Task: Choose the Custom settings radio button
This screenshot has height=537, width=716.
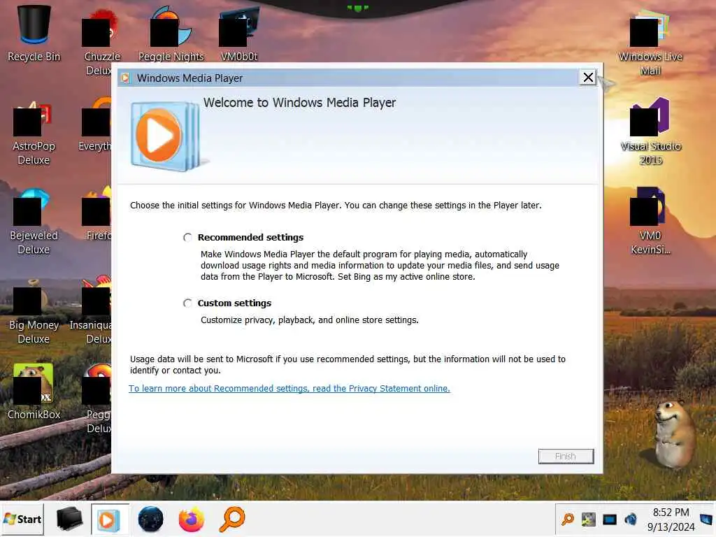Action: [x=187, y=303]
